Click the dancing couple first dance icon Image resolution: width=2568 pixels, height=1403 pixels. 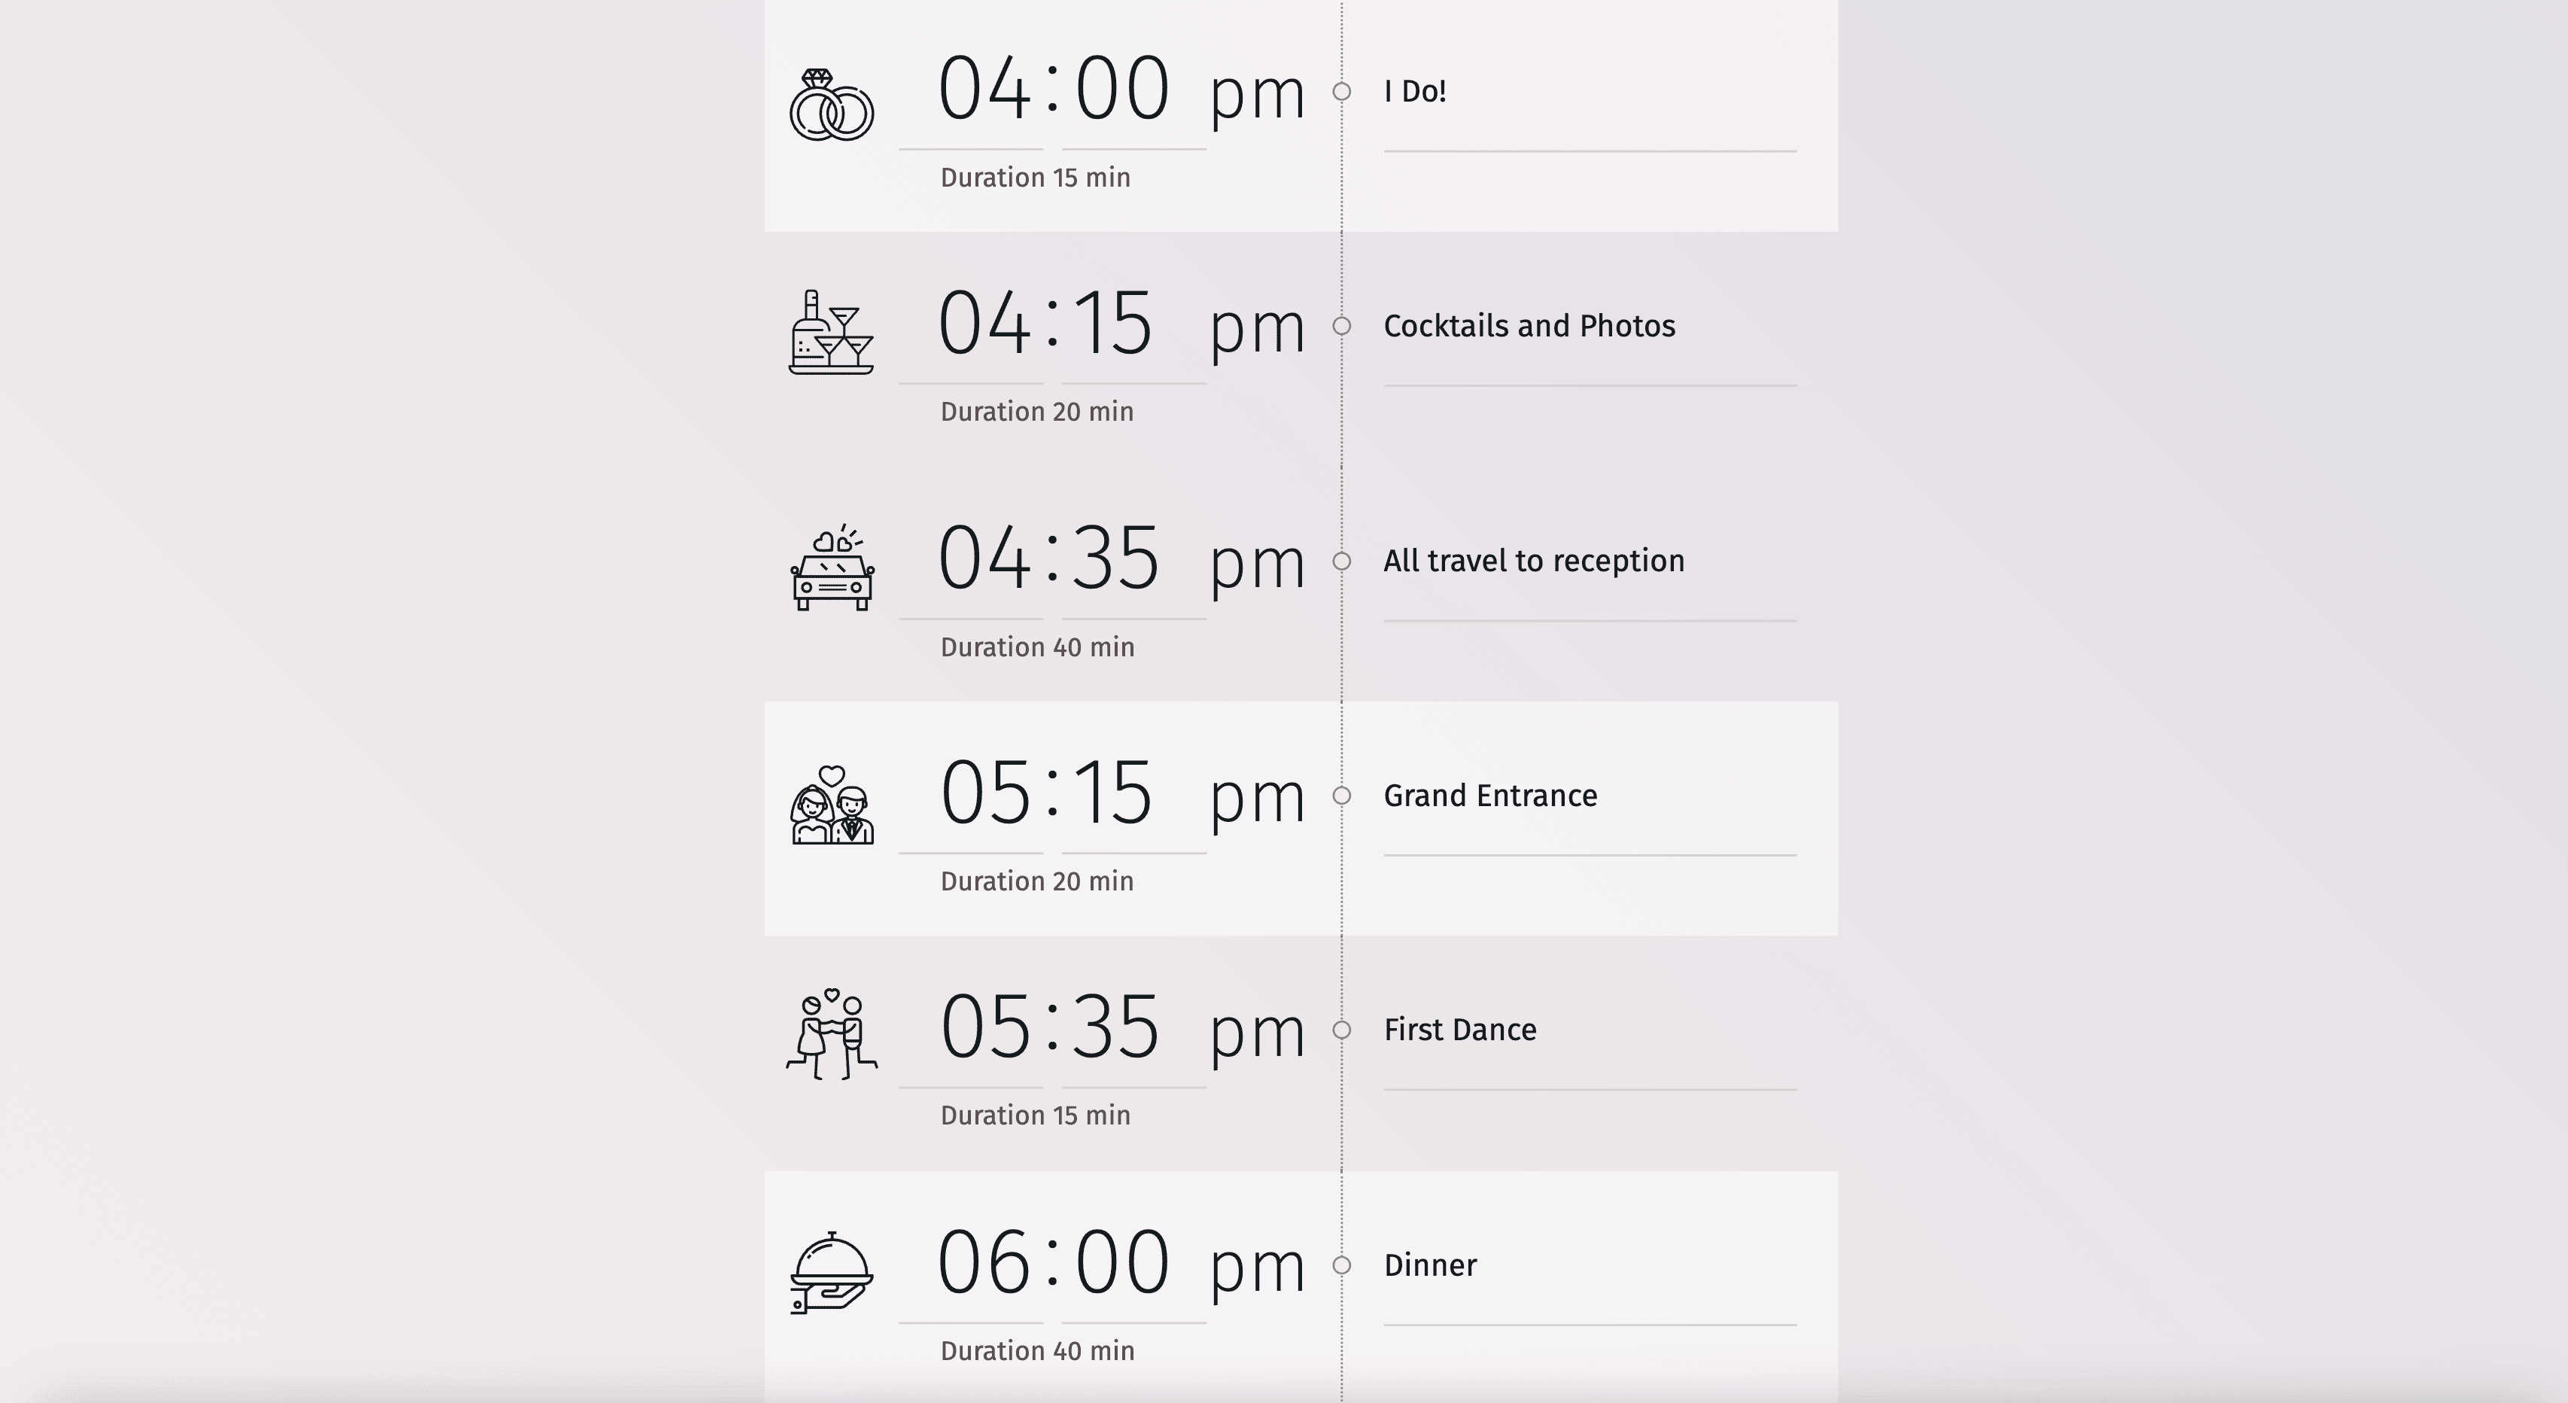(831, 1028)
